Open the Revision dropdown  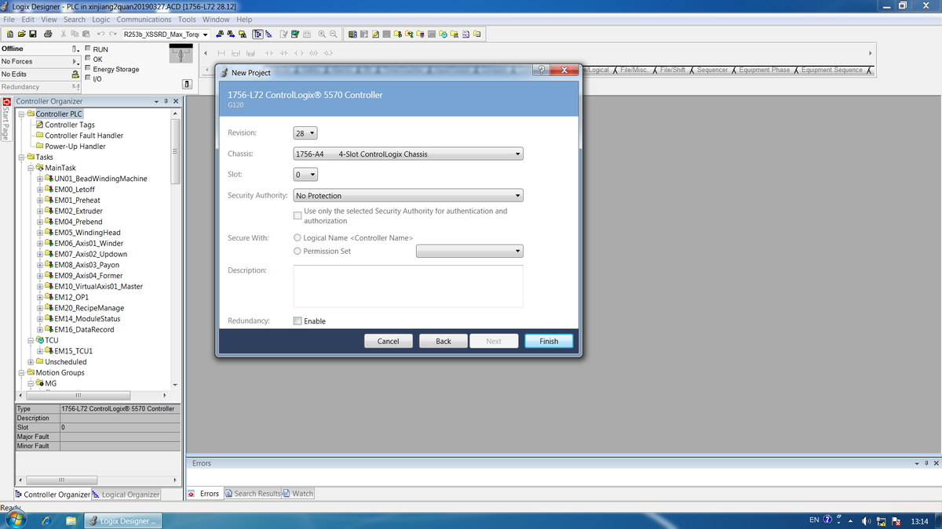pyautogui.click(x=305, y=133)
